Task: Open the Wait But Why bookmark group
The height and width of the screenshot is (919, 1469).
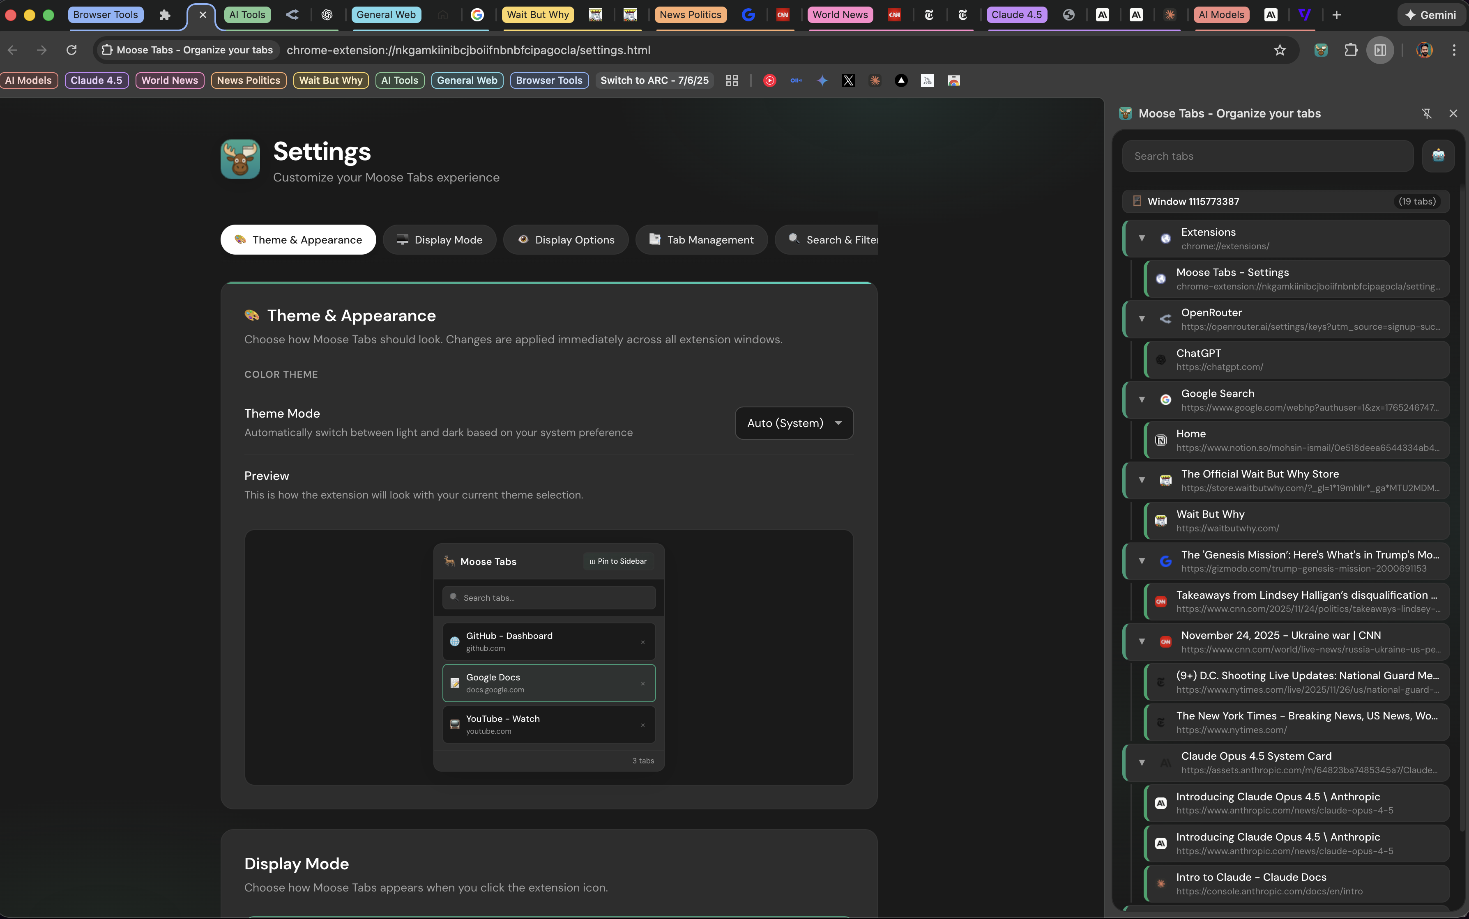Action: click(331, 80)
